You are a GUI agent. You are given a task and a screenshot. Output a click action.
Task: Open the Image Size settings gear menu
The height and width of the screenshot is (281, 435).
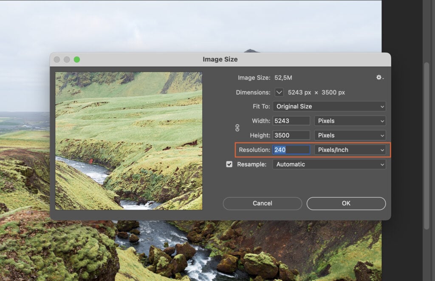379,78
